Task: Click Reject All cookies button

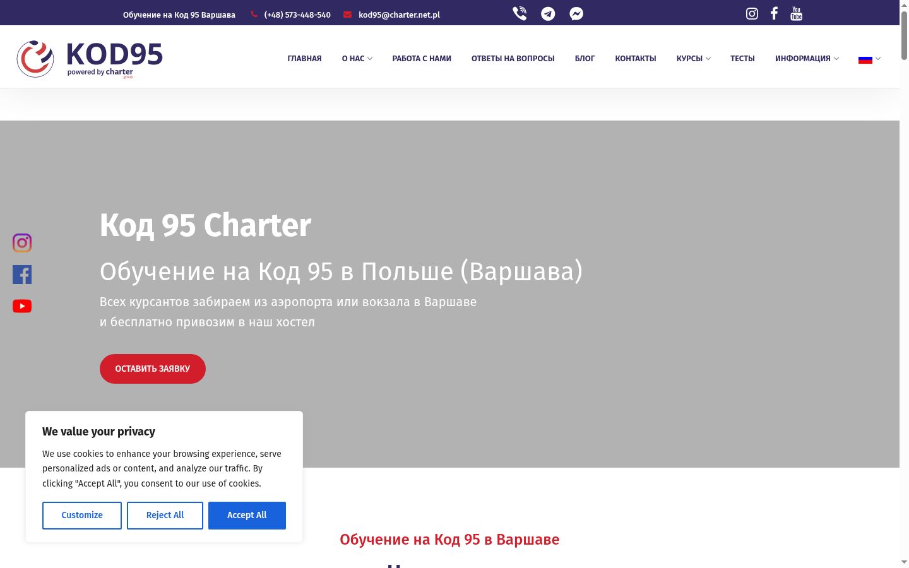Action: point(165,516)
